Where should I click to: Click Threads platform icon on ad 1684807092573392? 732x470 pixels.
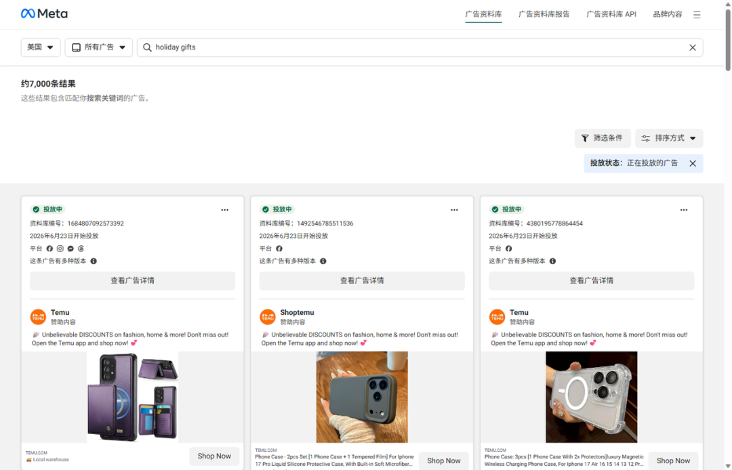click(81, 249)
